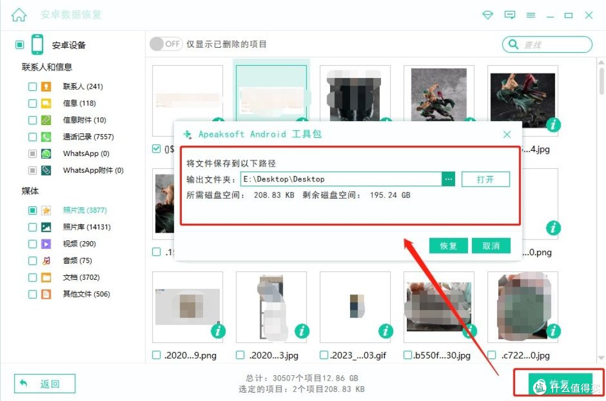
Task: Browse output folder with ellipsis button
Action: tap(448, 179)
